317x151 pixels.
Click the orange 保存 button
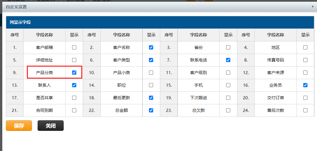[x=19, y=126]
